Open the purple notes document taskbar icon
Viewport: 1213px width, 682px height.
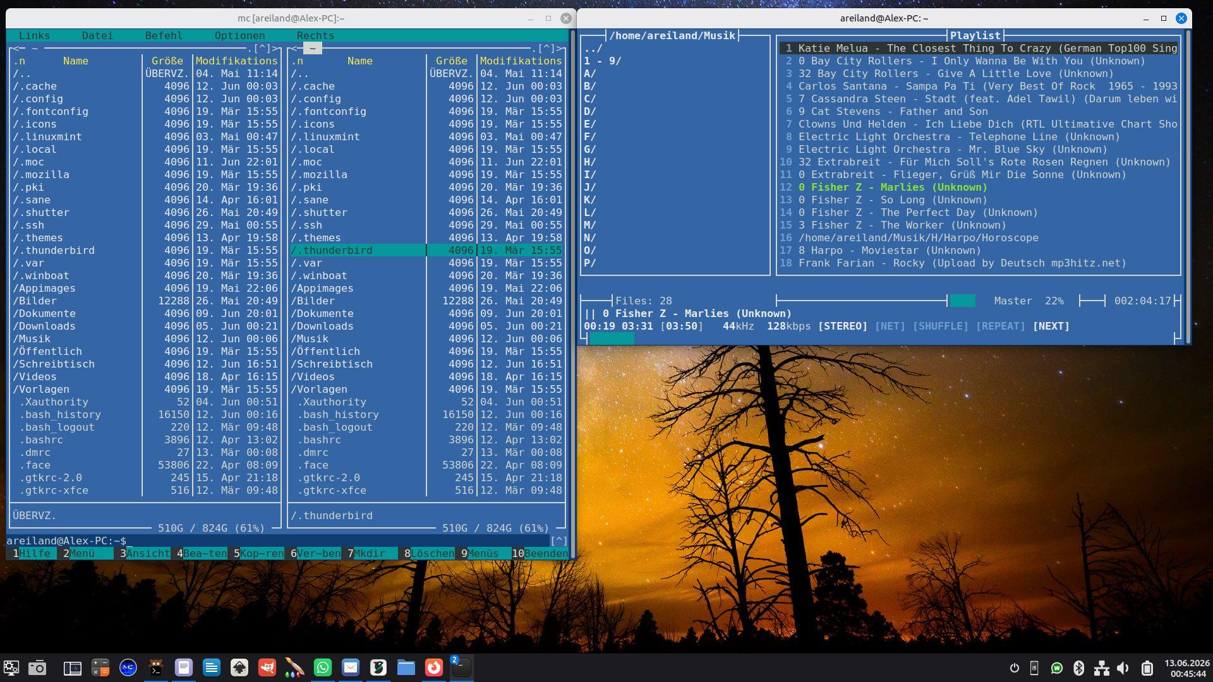pos(184,667)
